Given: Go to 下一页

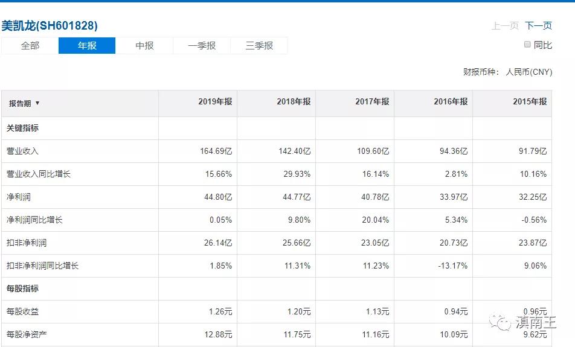Looking at the screenshot, I should [538, 26].
